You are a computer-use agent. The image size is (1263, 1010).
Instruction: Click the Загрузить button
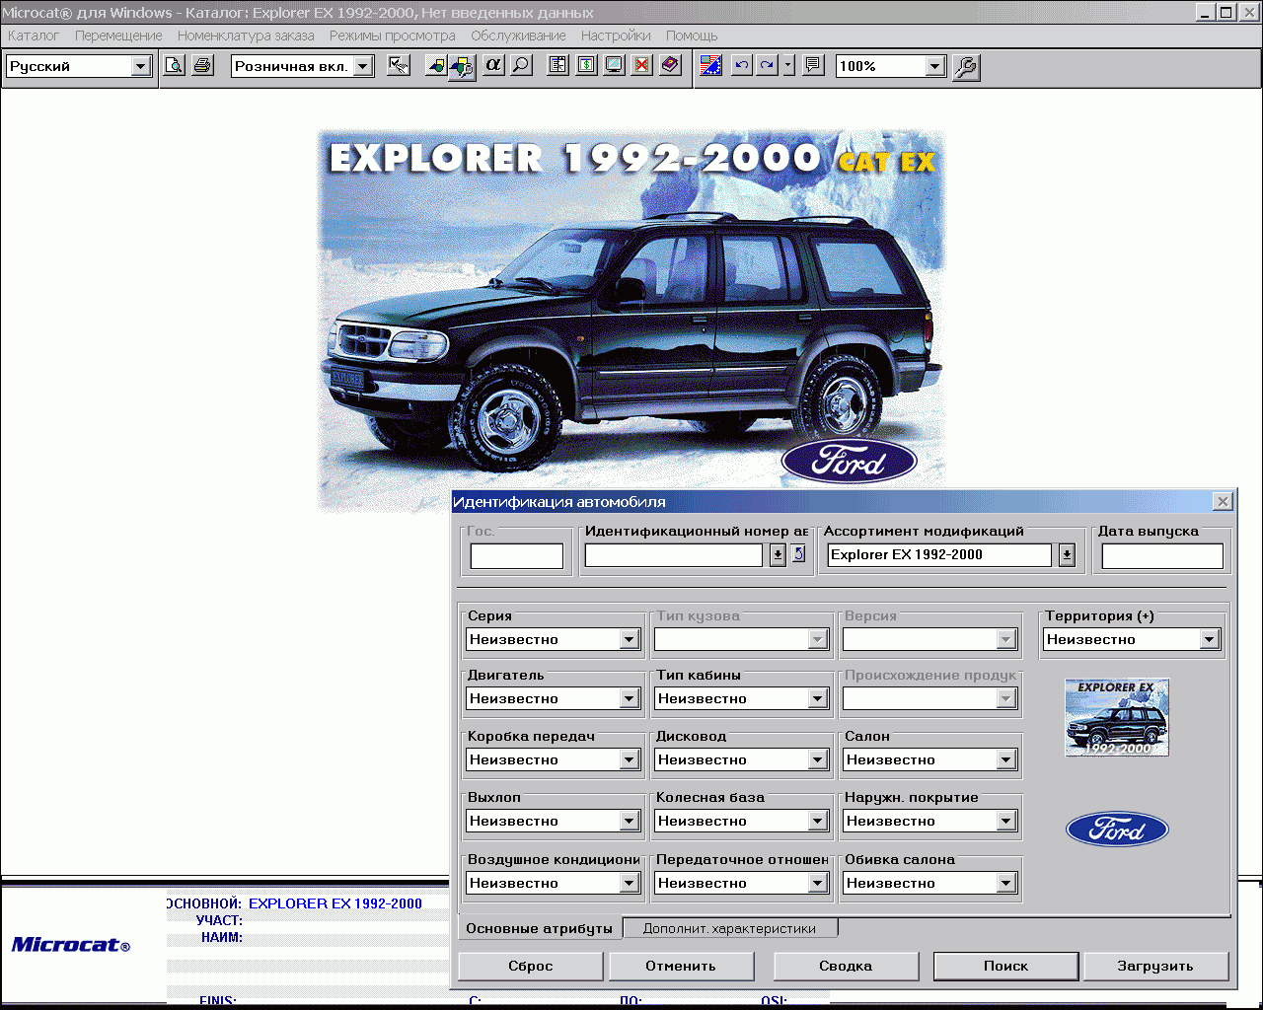[1155, 966]
